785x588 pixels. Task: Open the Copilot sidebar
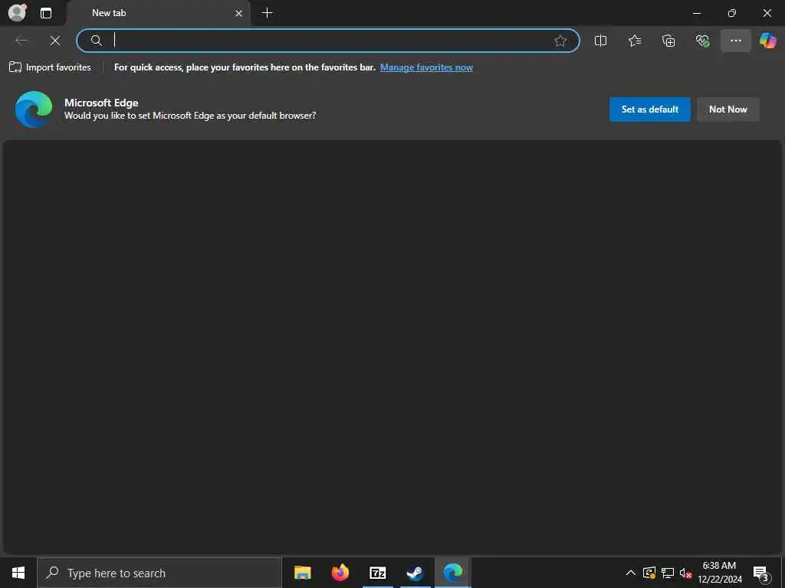(767, 41)
